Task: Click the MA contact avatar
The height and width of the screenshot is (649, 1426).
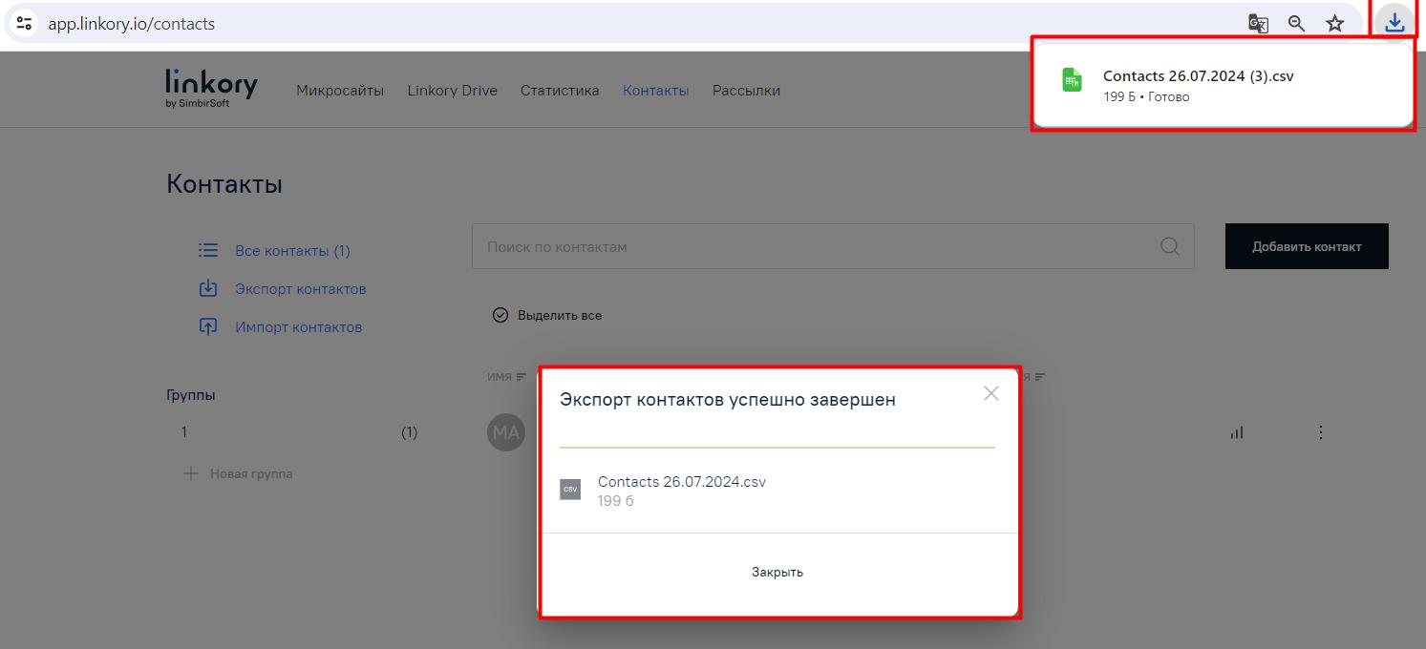Action: pos(506,431)
